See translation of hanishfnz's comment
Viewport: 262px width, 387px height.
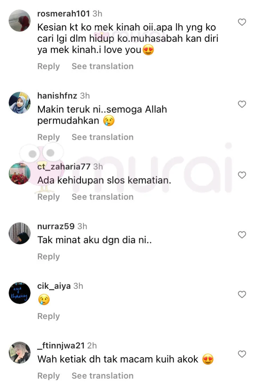tap(103, 137)
